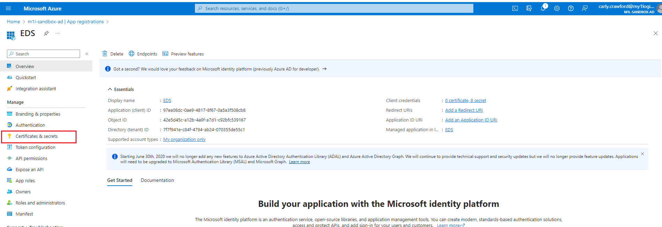The width and height of the screenshot is (662, 227).
Task: Select the Object ID value
Action: point(204,120)
